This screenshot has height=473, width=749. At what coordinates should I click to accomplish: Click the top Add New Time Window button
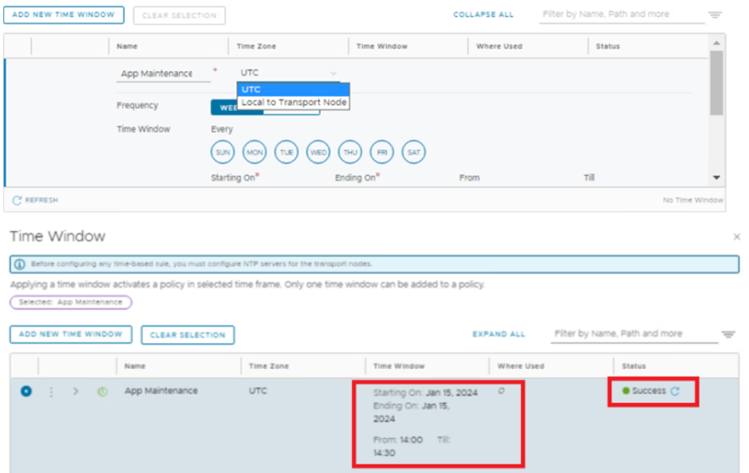point(64,15)
